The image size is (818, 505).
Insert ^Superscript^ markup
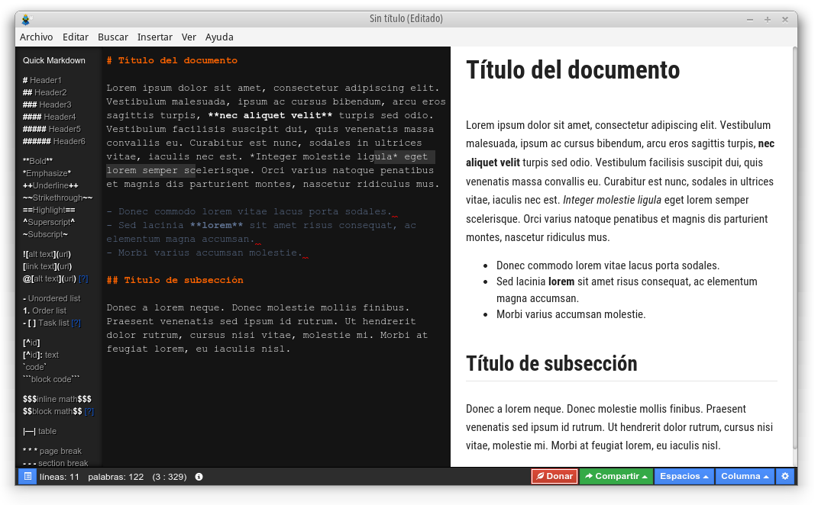(49, 222)
